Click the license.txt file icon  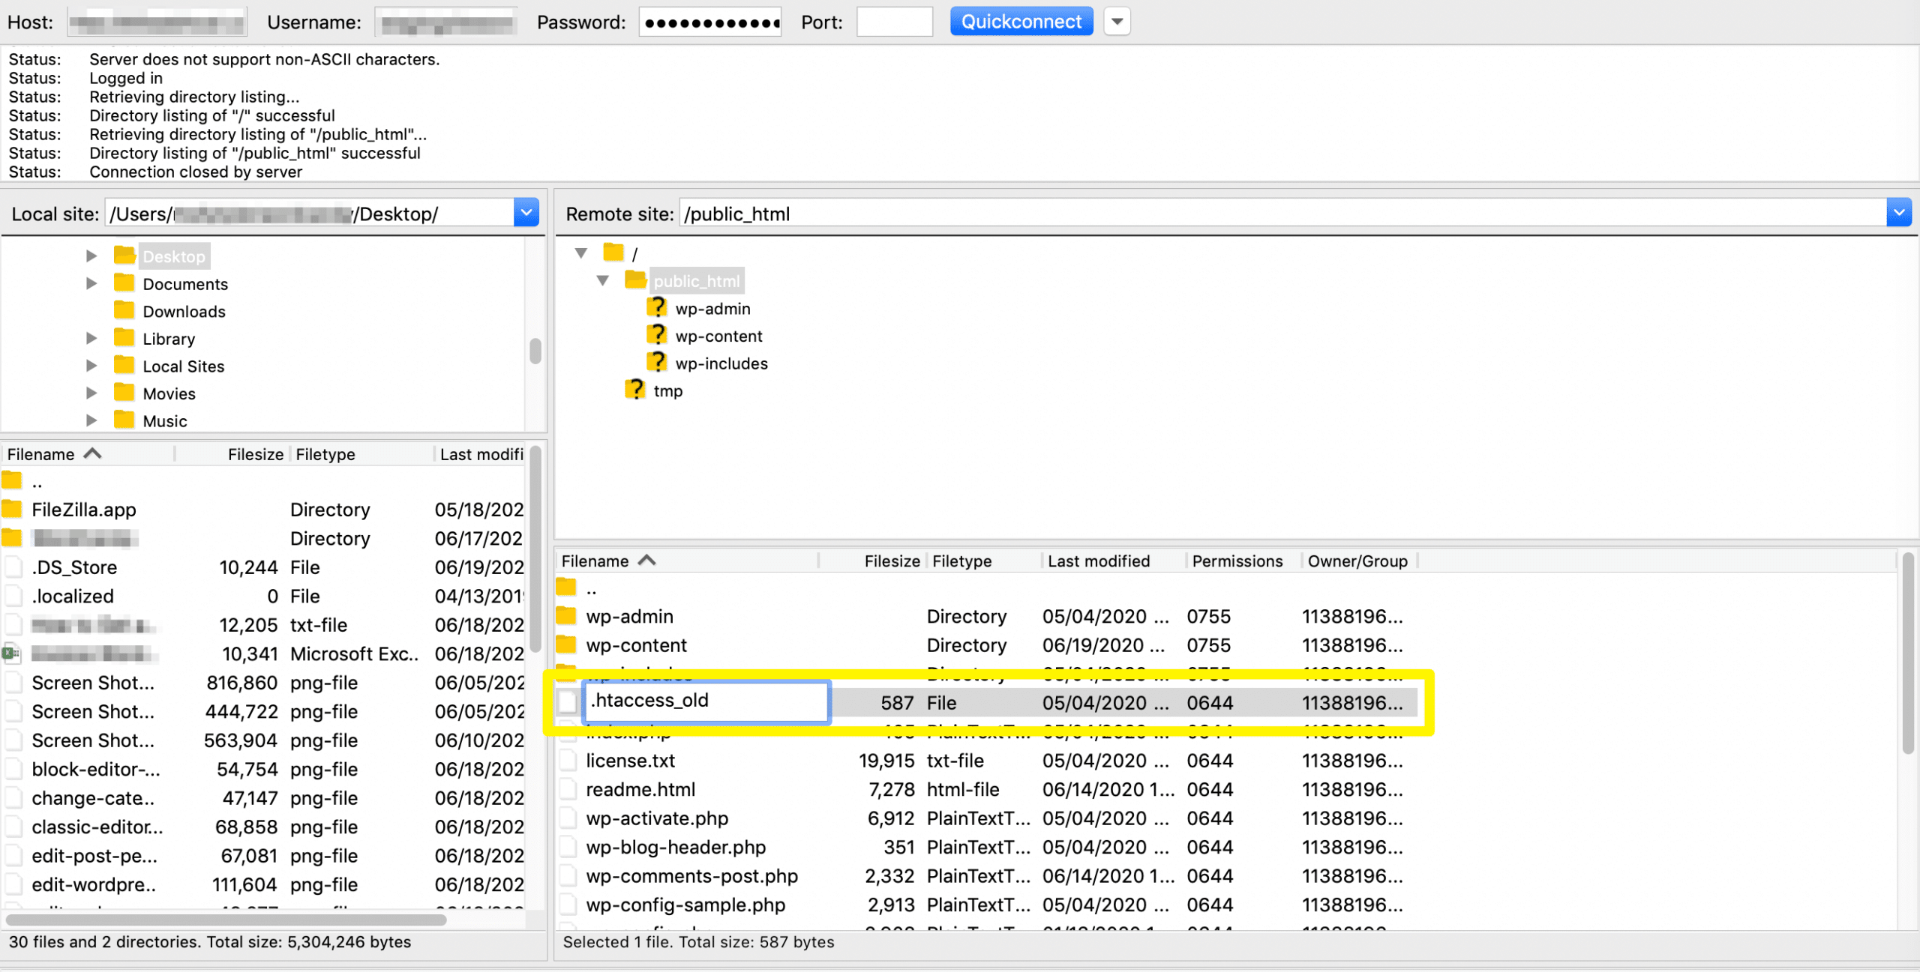click(x=568, y=761)
